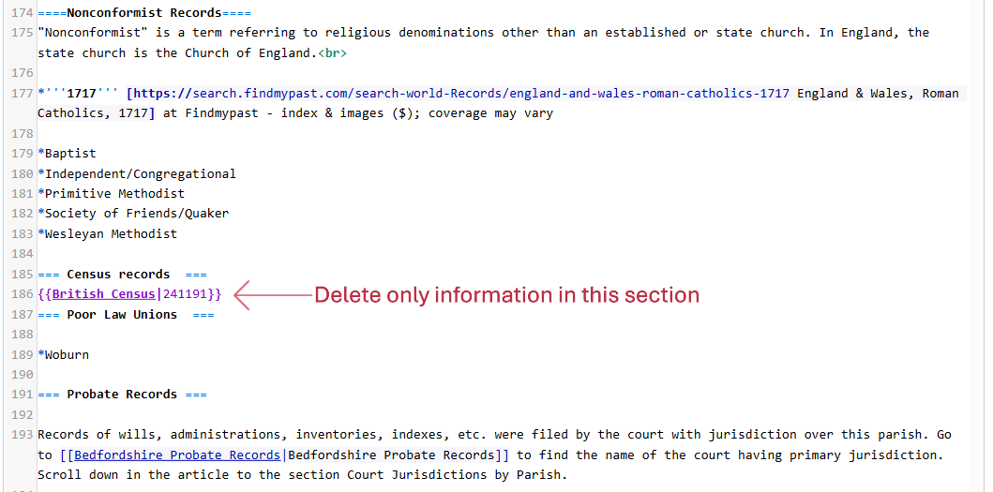Viewport: 993px width, 492px height.
Task: Click the Census records heading text
Action: point(118,275)
